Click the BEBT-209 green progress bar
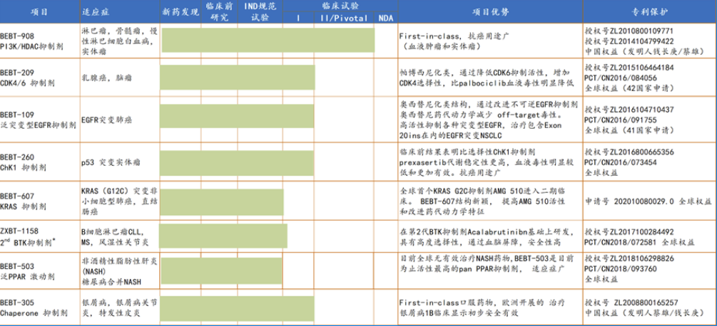717x326 pixels. click(238, 77)
